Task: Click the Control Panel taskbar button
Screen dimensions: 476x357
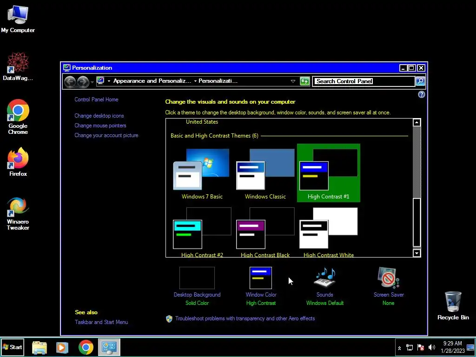Action: [109, 347]
